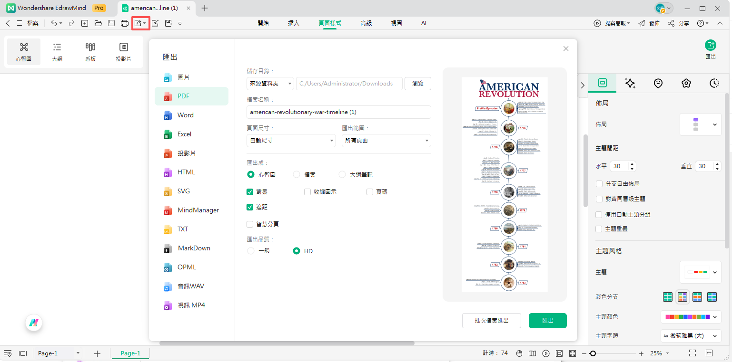The image size is (732, 362).
Task: Select the Word export format
Action: pyautogui.click(x=185, y=115)
